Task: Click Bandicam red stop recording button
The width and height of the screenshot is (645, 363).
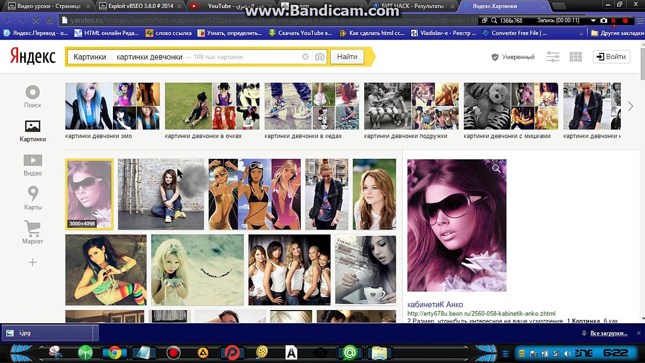Action: (x=625, y=21)
